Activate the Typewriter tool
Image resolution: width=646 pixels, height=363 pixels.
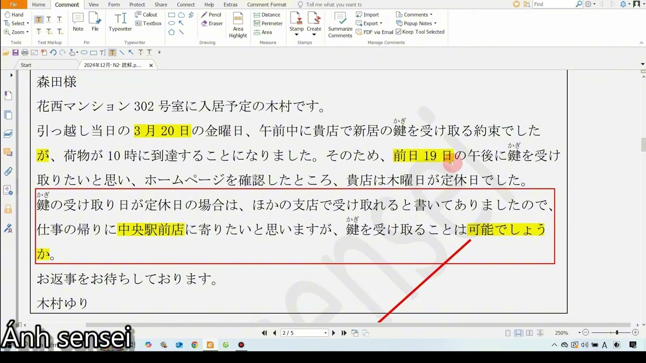tap(120, 22)
